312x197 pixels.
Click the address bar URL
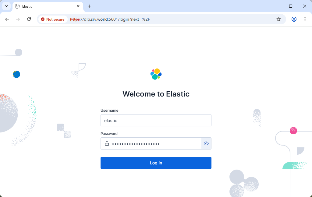tap(110, 19)
